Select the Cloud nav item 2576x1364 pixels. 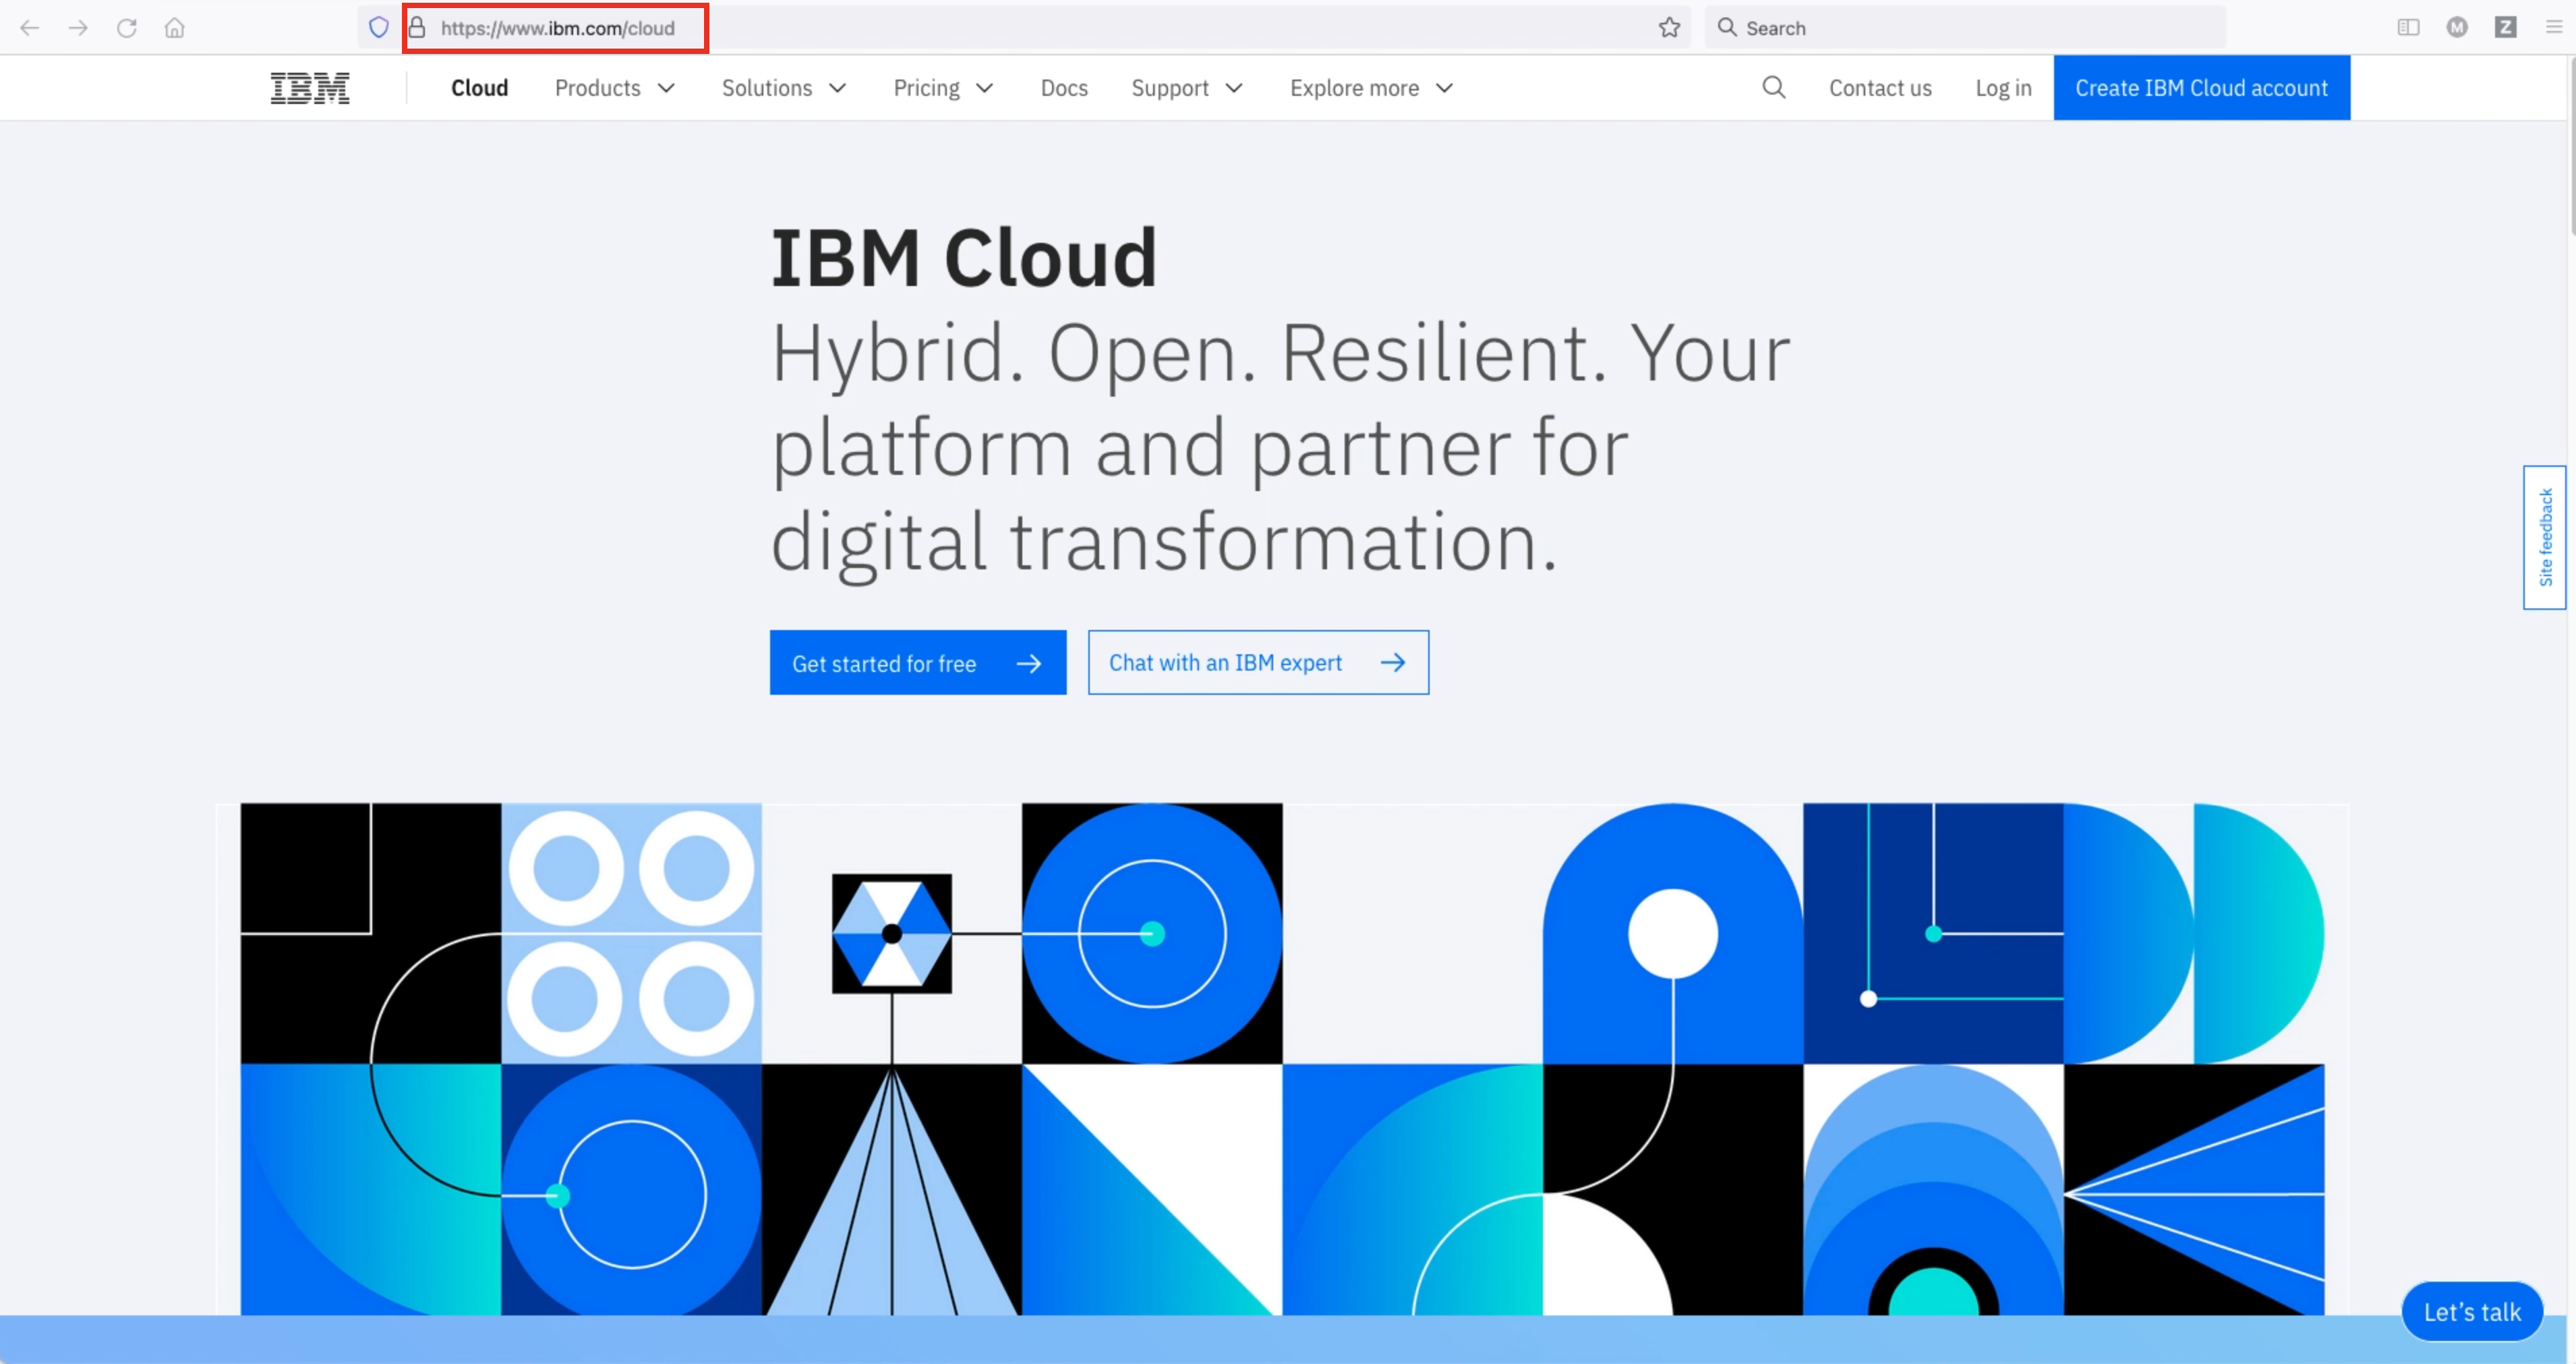(479, 88)
